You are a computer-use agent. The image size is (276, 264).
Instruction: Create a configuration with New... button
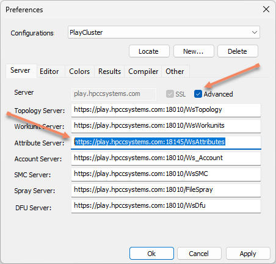pos(194,51)
